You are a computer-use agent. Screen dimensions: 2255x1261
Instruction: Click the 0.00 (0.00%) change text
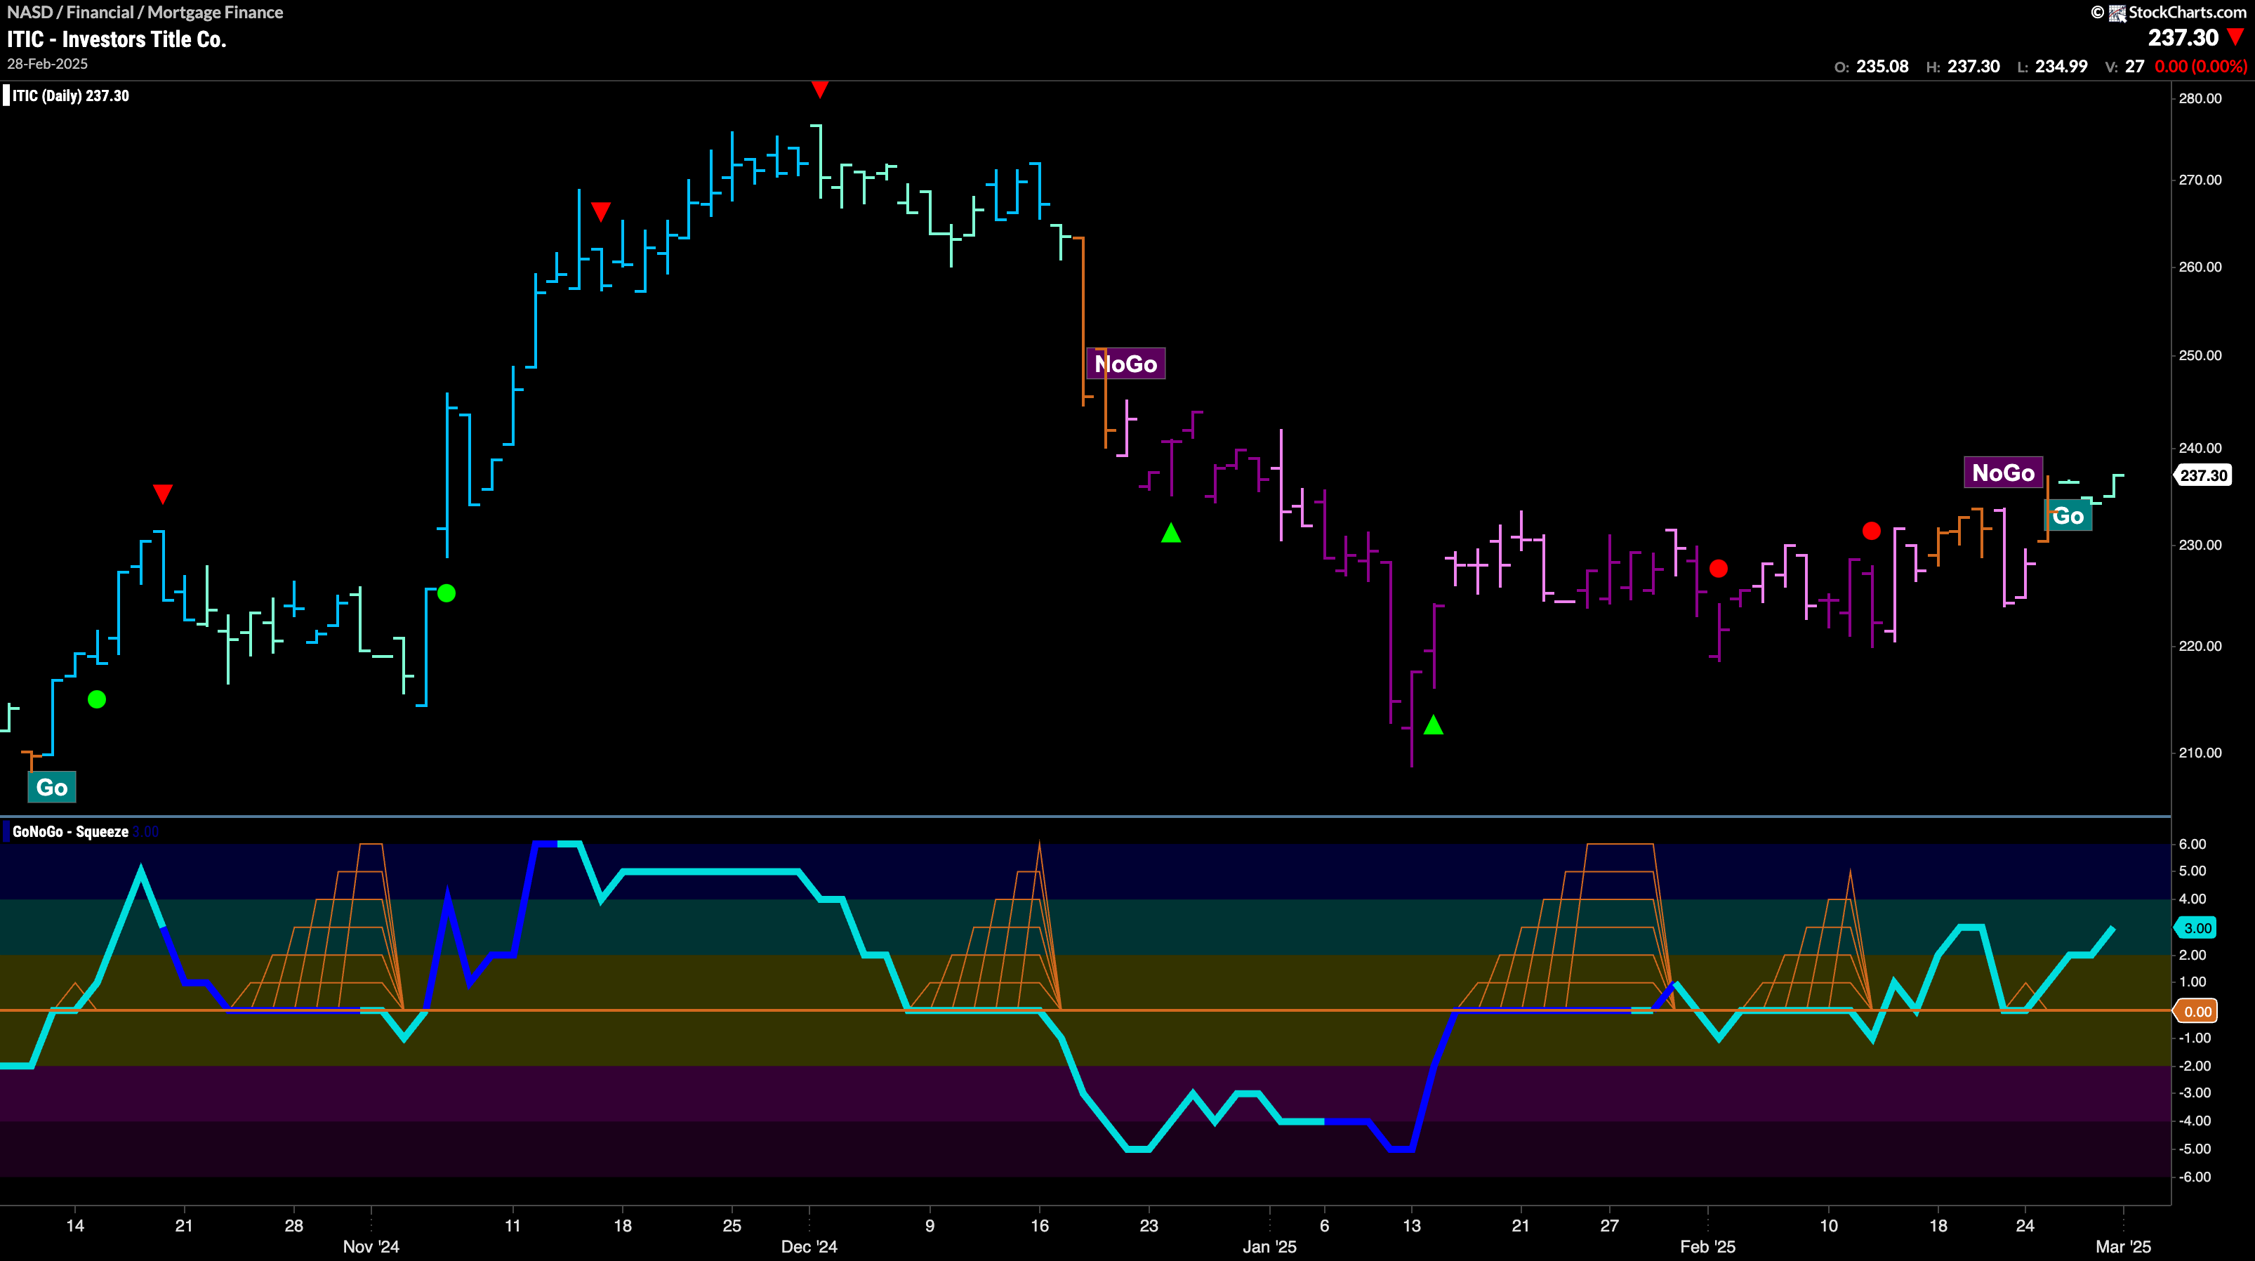coord(2200,67)
